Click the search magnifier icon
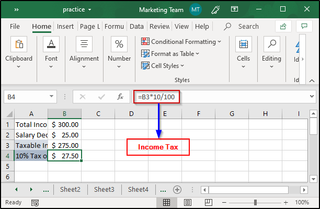 point(227,27)
